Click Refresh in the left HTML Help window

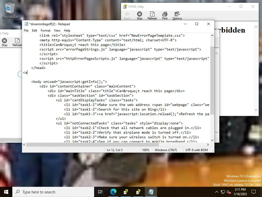click(x=17, y=42)
